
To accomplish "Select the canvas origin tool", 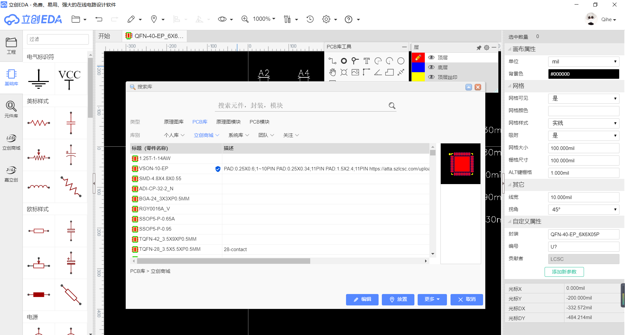I will coord(367,72).
